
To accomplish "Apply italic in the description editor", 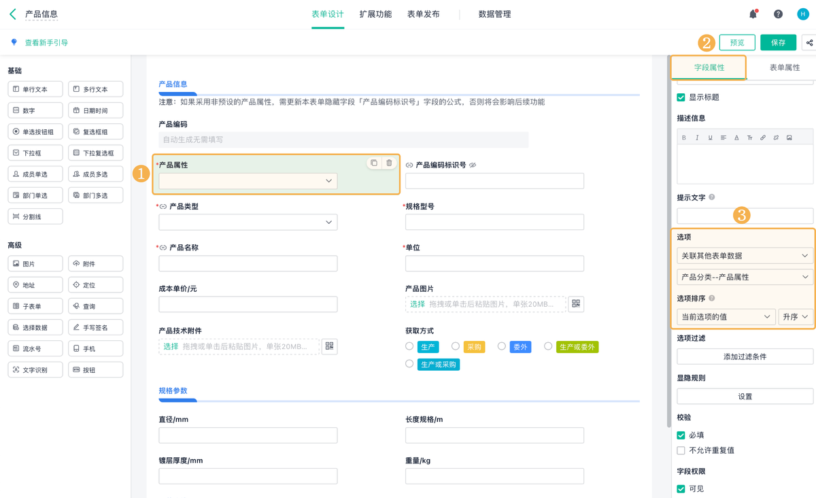I will [697, 137].
